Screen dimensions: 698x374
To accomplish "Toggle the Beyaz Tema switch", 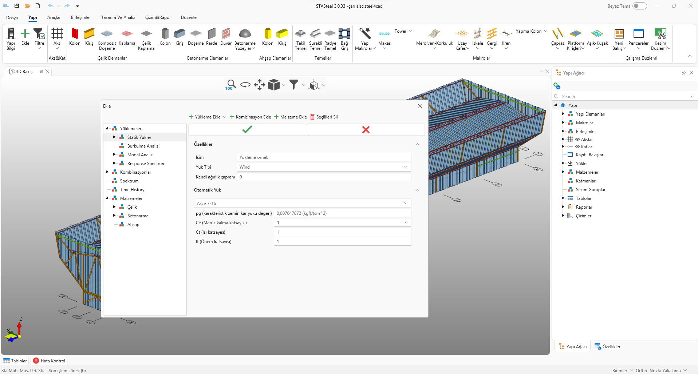I will [639, 6].
